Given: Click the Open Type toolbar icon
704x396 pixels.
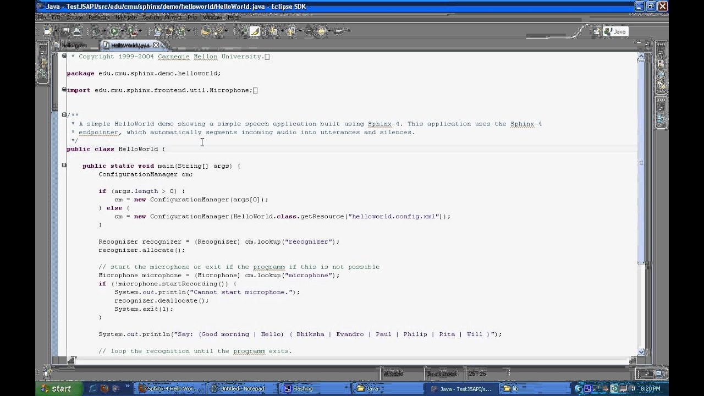Looking at the screenshot, I should 206,31.
